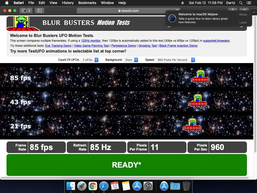Click Safari forward navigation arrow
The image size is (257, 193).
29,11
